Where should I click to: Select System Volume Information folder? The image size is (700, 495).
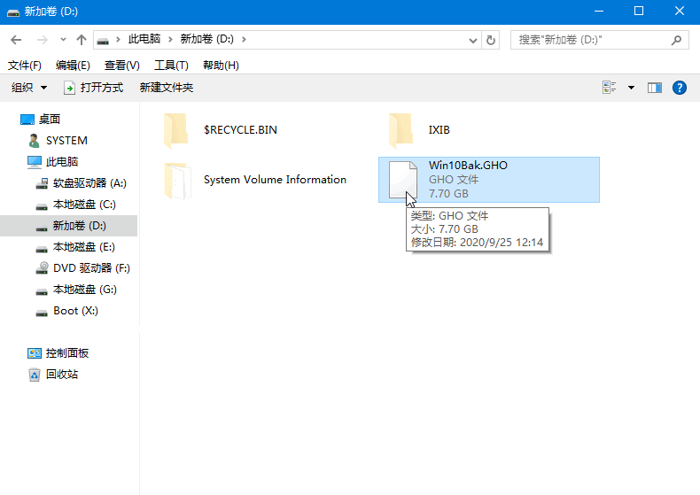click(x=177, y=180)
